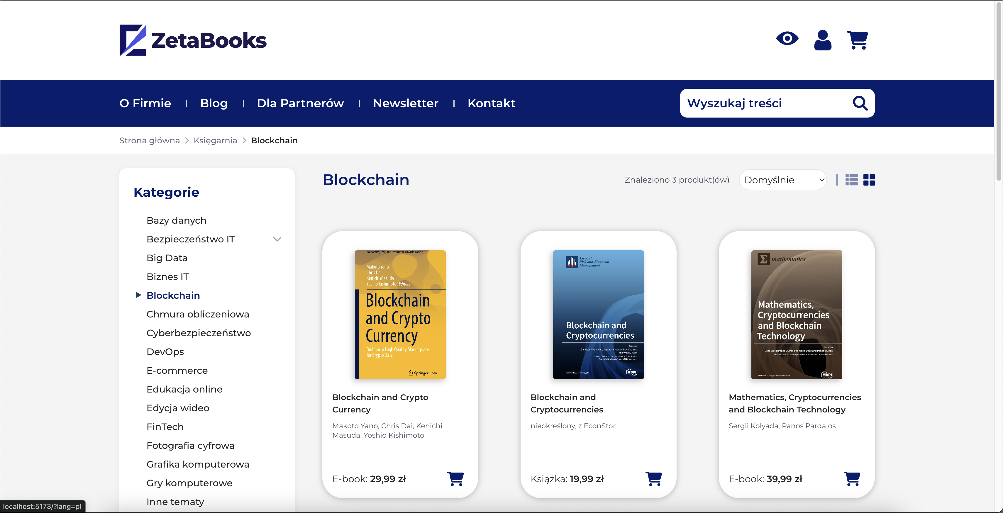Select Grafika komputerowa category
This screenshot has width=1003, height=513.
point(197,464)
